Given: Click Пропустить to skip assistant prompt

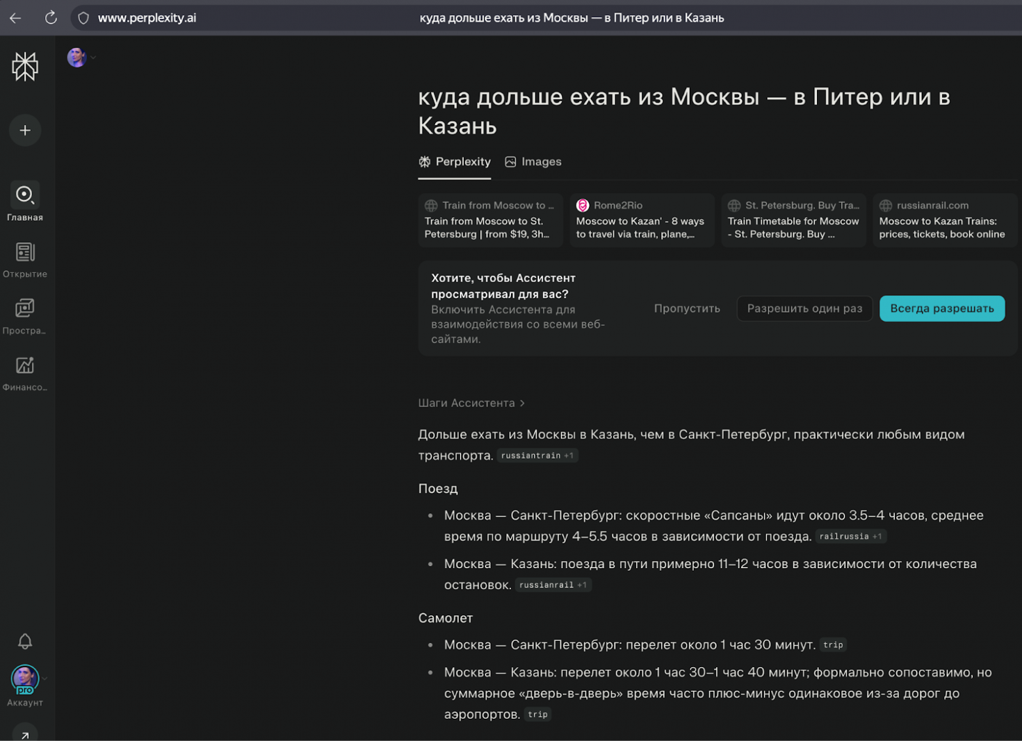Looking at the screenshot, I should pyautogui.click(x=687, y=308).
